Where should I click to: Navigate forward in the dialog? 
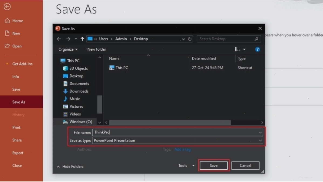coord(68,39)
